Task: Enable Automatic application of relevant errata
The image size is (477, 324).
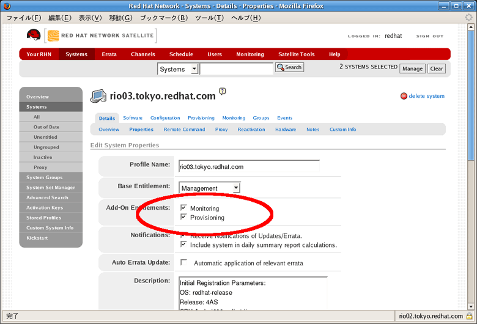Action: [x=183, y=262]
